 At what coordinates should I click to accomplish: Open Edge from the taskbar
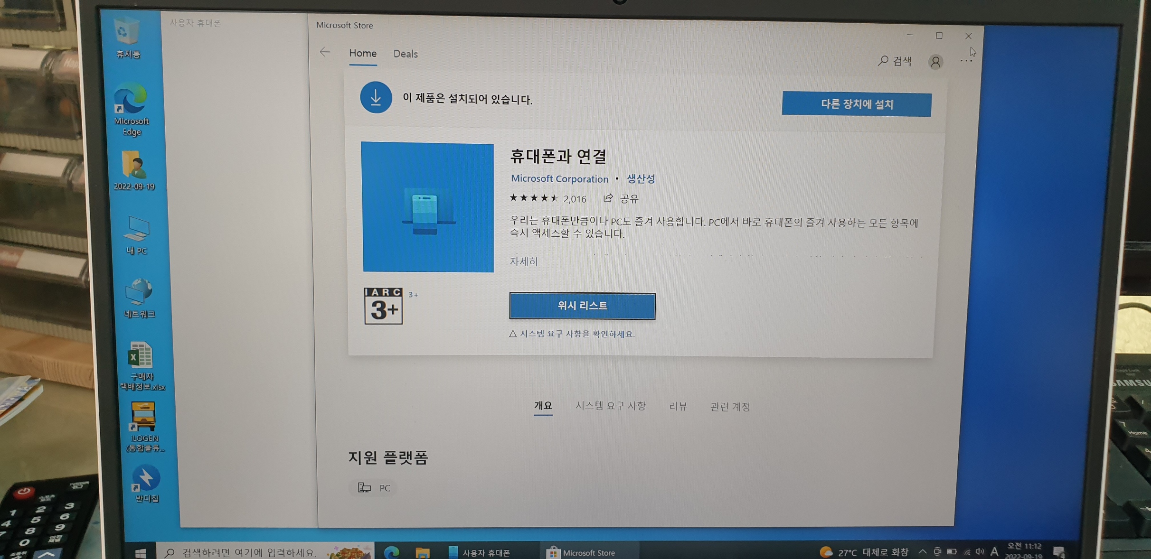(392, 552)
